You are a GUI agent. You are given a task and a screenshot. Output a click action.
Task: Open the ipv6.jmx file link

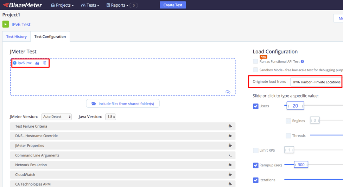25,63
